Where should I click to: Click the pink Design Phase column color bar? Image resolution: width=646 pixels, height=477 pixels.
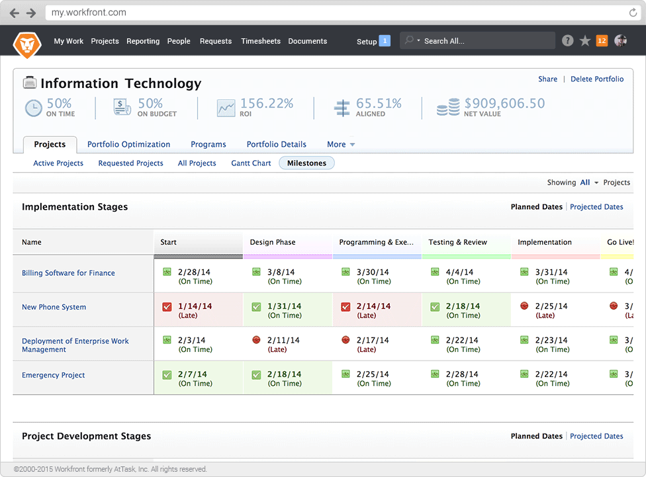coord(287,256)
